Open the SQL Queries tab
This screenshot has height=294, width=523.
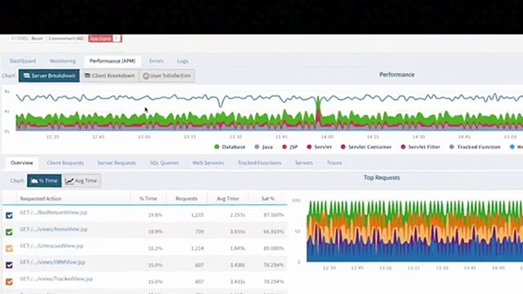coord(164,163)
